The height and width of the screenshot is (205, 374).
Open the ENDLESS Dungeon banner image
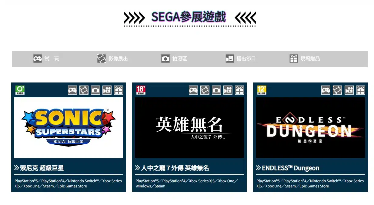click(310, 127)
